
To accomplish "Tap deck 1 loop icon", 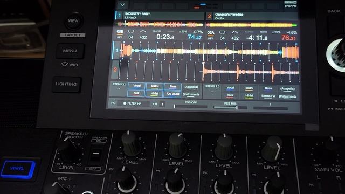I will (x=131, y=31).
